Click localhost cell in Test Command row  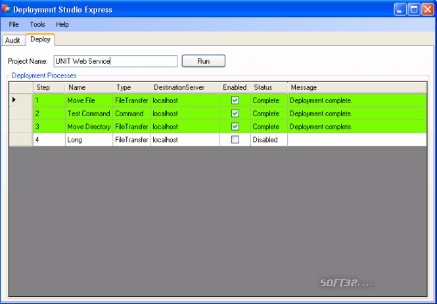click(x=185, y=114)
